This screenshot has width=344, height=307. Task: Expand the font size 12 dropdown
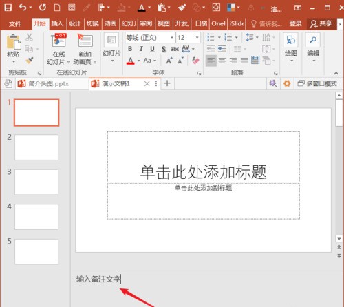tap(197, 37)
